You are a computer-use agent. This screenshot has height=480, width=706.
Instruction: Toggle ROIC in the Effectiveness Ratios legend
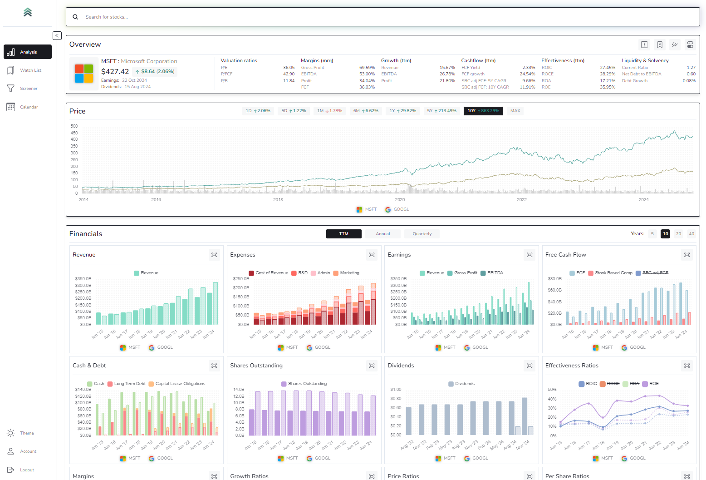[x=588, y=384]
